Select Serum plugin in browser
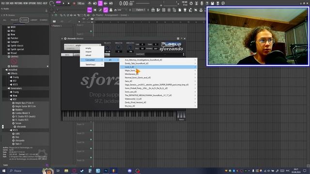Image resolution: width=310 pixels, height=174 pixels. tap(18, 123)
